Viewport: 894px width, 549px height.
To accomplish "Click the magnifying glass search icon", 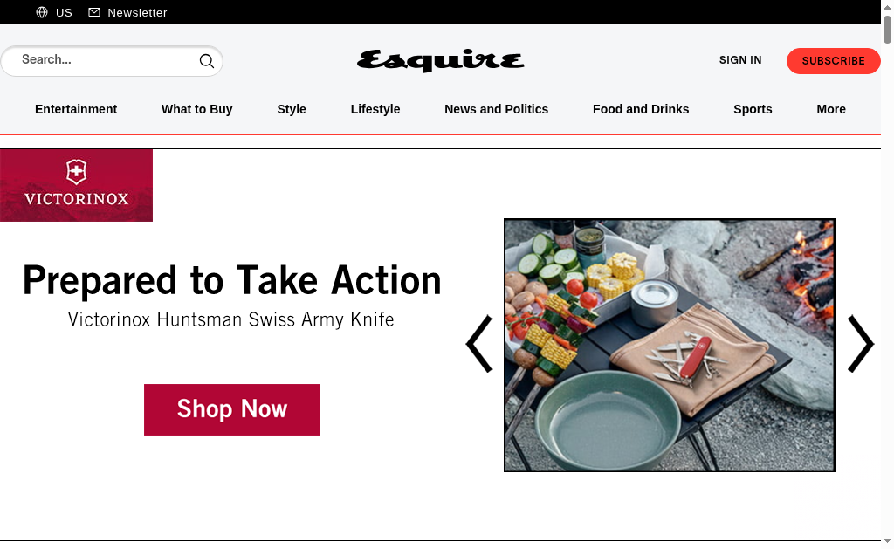I will click(206, 61).
